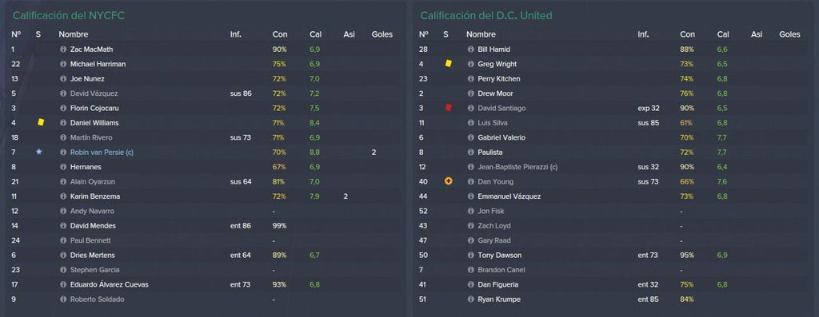Viewport: 819px width, 317px height.
Task: Click info icon next to Bill Hamid
Action: (470, 50)
